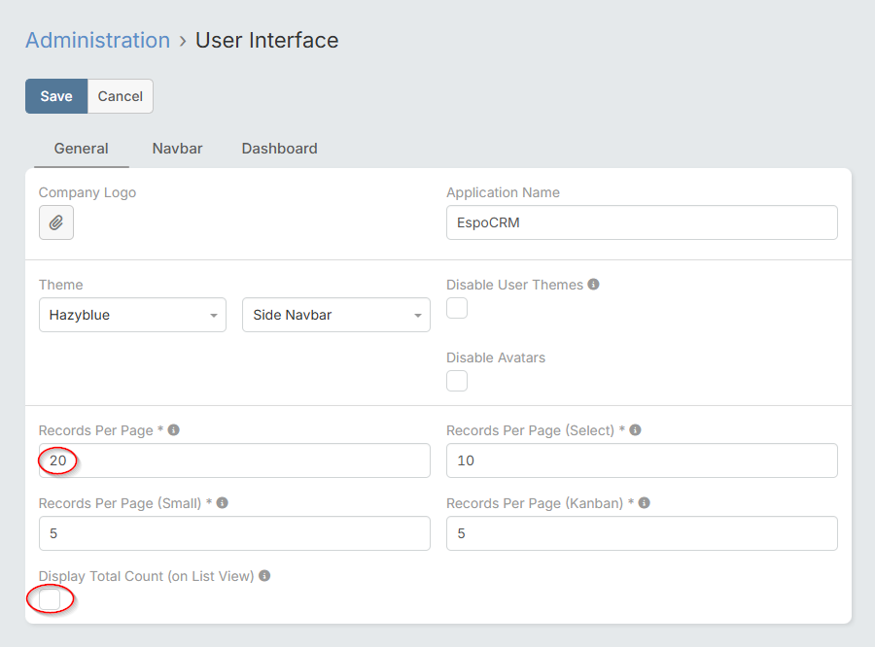Click the Company Logo label
This screenshot has height=647, width=875.
(87, 192)
